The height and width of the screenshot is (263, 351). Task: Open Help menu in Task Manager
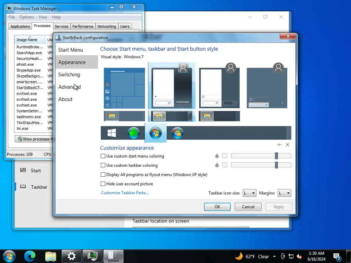click(56, 17)
